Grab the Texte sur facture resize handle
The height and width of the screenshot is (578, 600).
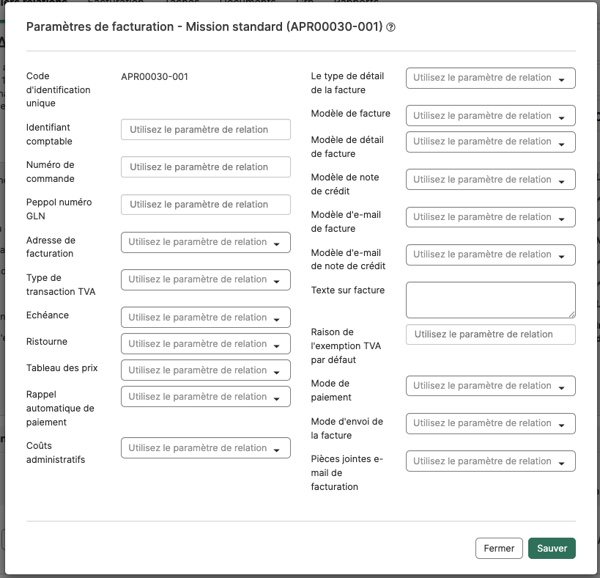tap(571, 314)
